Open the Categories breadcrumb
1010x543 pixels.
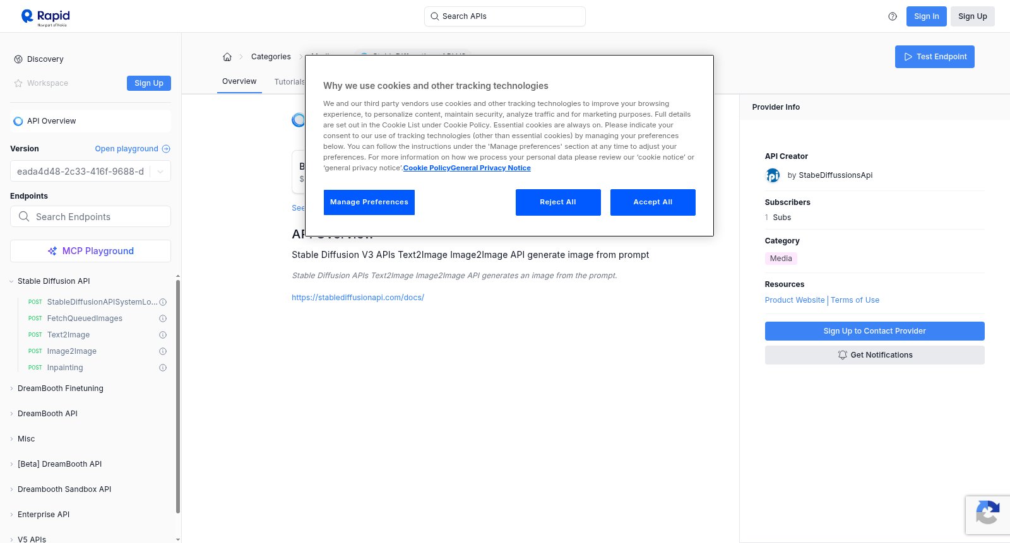pyautogui.click(x=271, y=57)
